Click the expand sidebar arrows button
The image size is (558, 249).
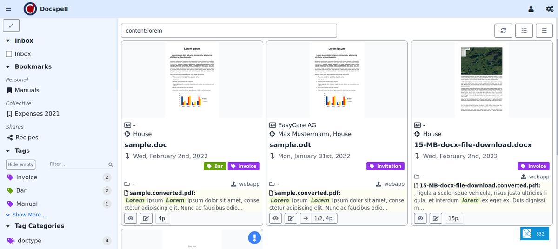click(x=11, y=25)
